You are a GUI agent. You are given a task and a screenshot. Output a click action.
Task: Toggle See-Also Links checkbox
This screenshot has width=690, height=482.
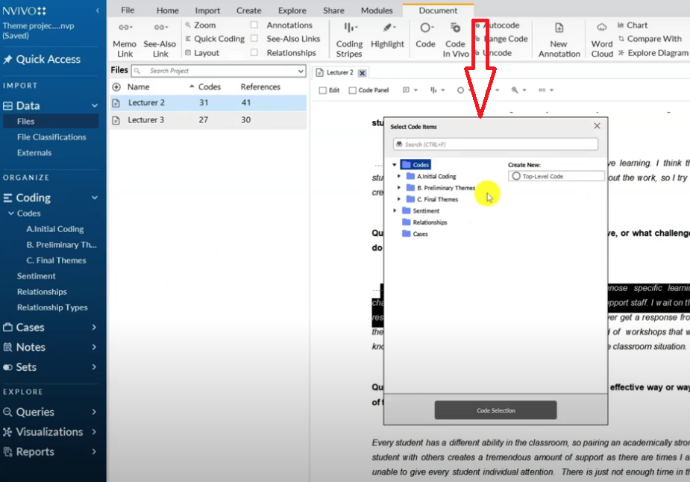click(254, 39)
